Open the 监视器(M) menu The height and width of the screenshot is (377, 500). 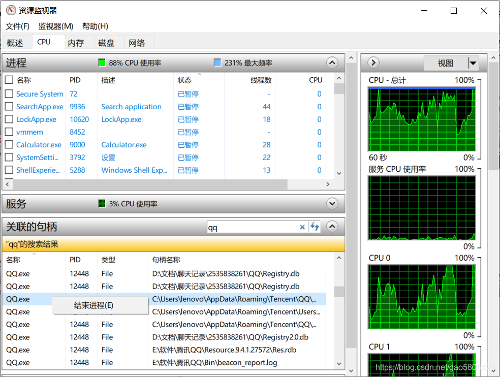(x=56, y=26)
